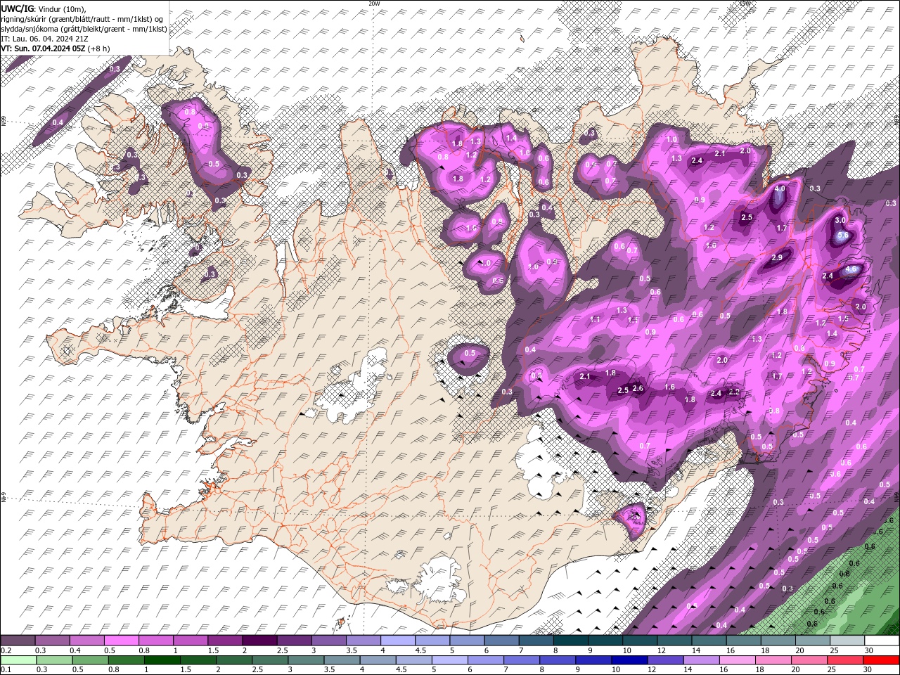This screenshot has width=900, height=675.
Task: Click the 2.9 snowfall value label
Action: 777,258
